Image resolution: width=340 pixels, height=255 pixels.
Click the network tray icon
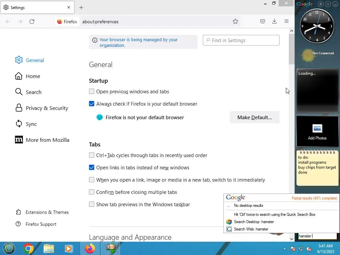click(301, 249)
